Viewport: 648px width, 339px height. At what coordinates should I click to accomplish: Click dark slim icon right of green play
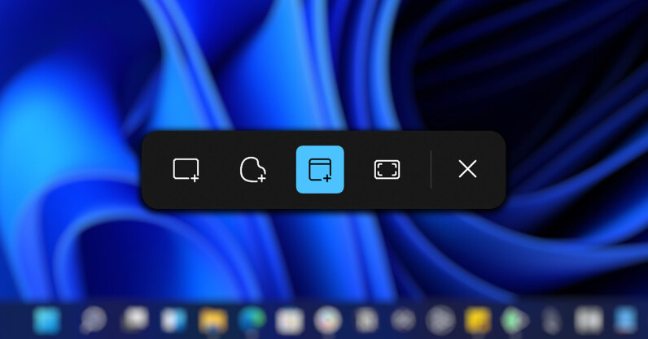pyautogui.click(x=551, y=320)
